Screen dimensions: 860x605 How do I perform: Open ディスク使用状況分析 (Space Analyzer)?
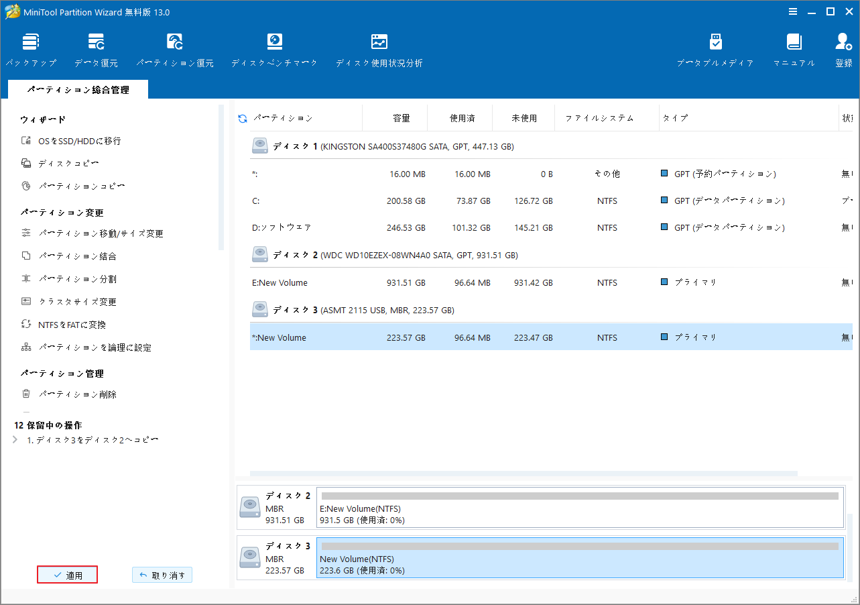click(x=379, y=48)
